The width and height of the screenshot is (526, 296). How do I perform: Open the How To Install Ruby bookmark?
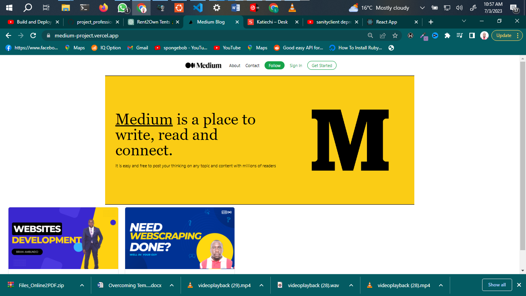[356, 48]
